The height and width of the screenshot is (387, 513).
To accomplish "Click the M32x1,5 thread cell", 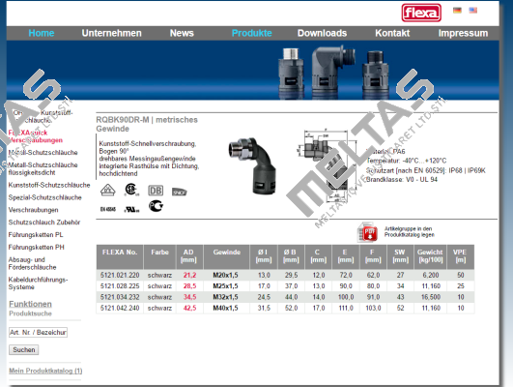I will [225, 297].
